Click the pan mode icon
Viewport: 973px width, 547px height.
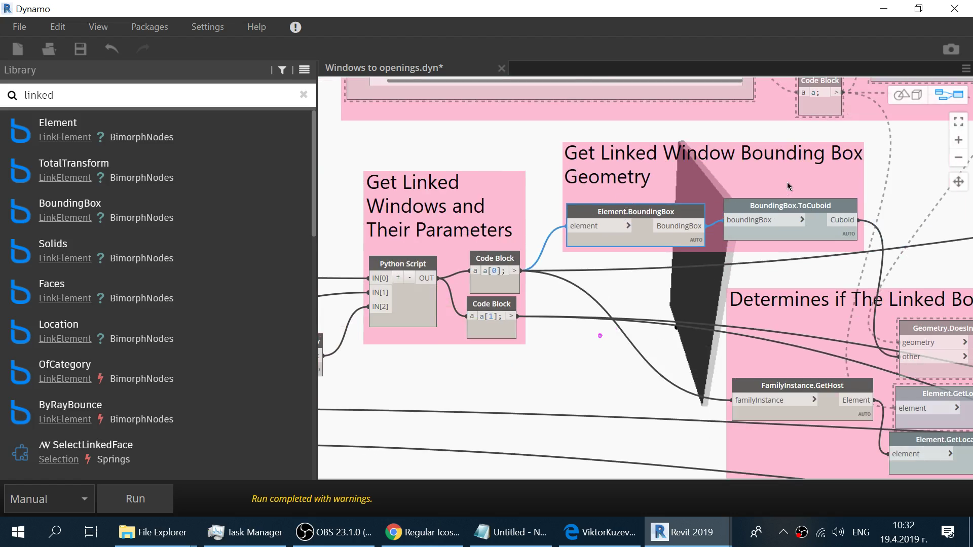coord(958,182)
